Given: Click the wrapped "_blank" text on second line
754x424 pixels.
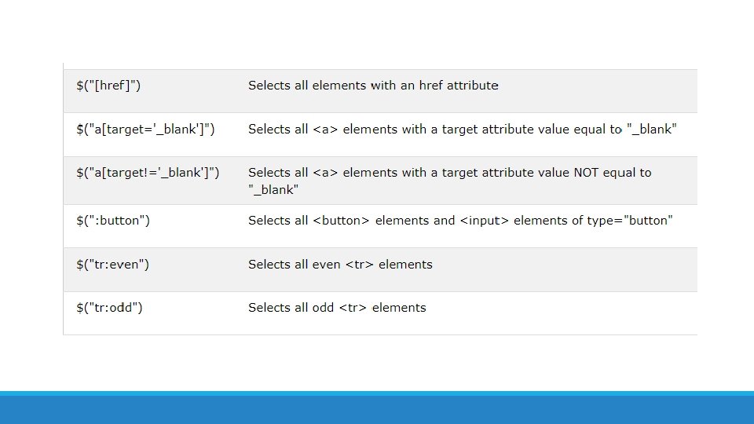Looking at the screenshot, I should (x=273, y=190).
